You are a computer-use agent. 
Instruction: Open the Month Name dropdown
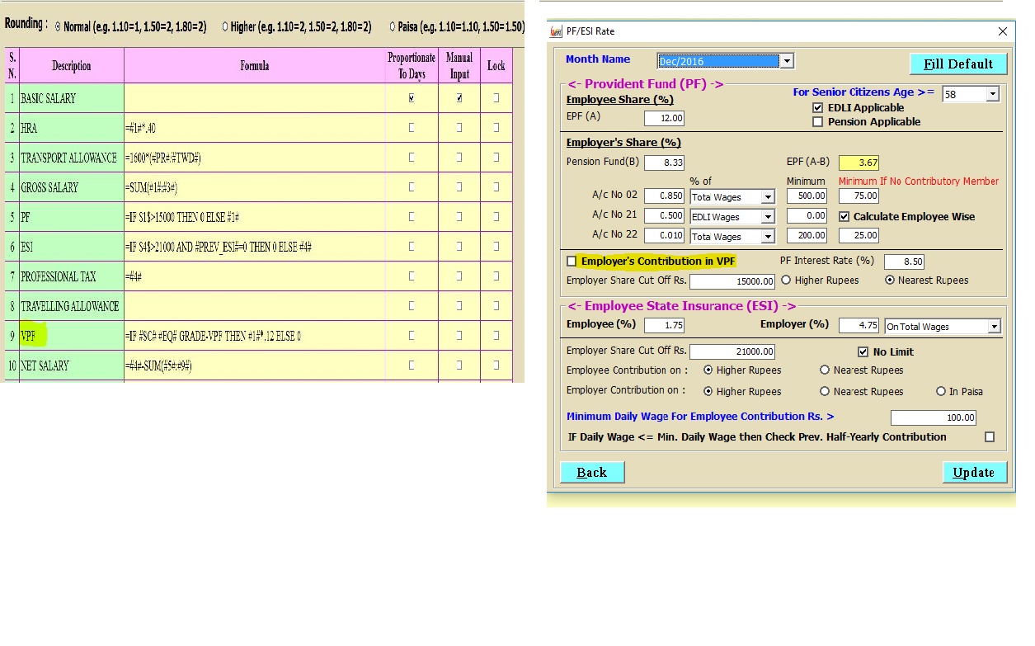tap(787, 61)
